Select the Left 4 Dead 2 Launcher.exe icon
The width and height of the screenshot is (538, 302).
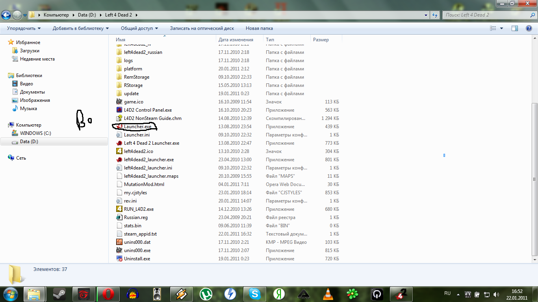click(x=119, y=143)
